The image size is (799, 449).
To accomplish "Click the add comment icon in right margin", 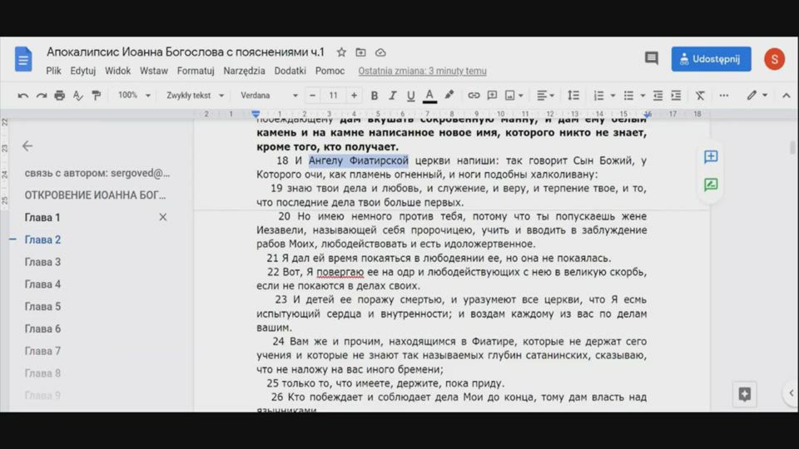I will (x=711, y=157).
